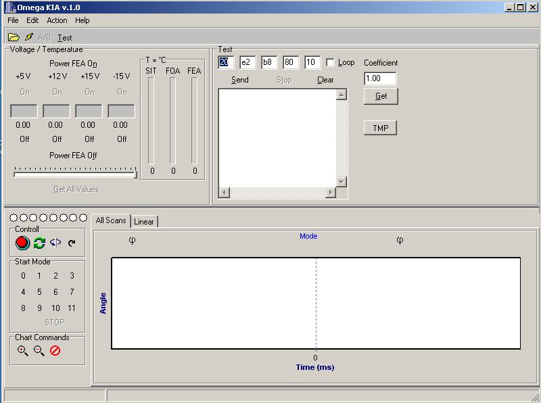
Task: Click the first round indicator above Controll
Action: click(14, 218)
